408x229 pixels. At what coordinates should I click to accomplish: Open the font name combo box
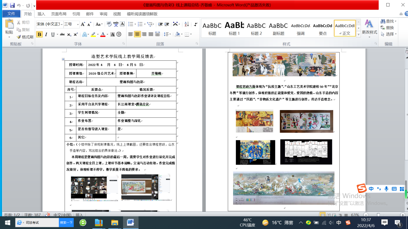49,24
